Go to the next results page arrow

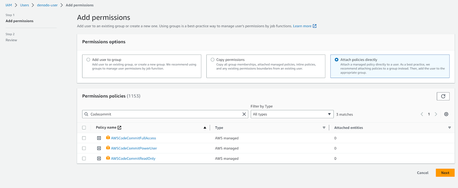[436, 114]
